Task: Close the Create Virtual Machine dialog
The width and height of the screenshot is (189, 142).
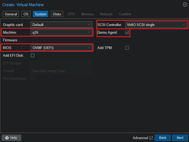Action: click(x=185, y=5)
